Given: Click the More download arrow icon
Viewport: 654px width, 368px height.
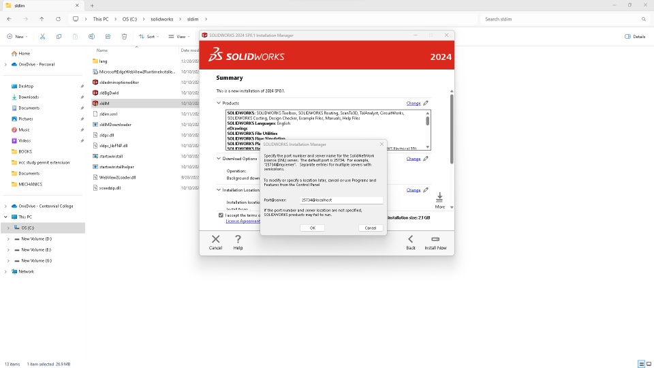Looking at the screenshot, I should 439,198.
